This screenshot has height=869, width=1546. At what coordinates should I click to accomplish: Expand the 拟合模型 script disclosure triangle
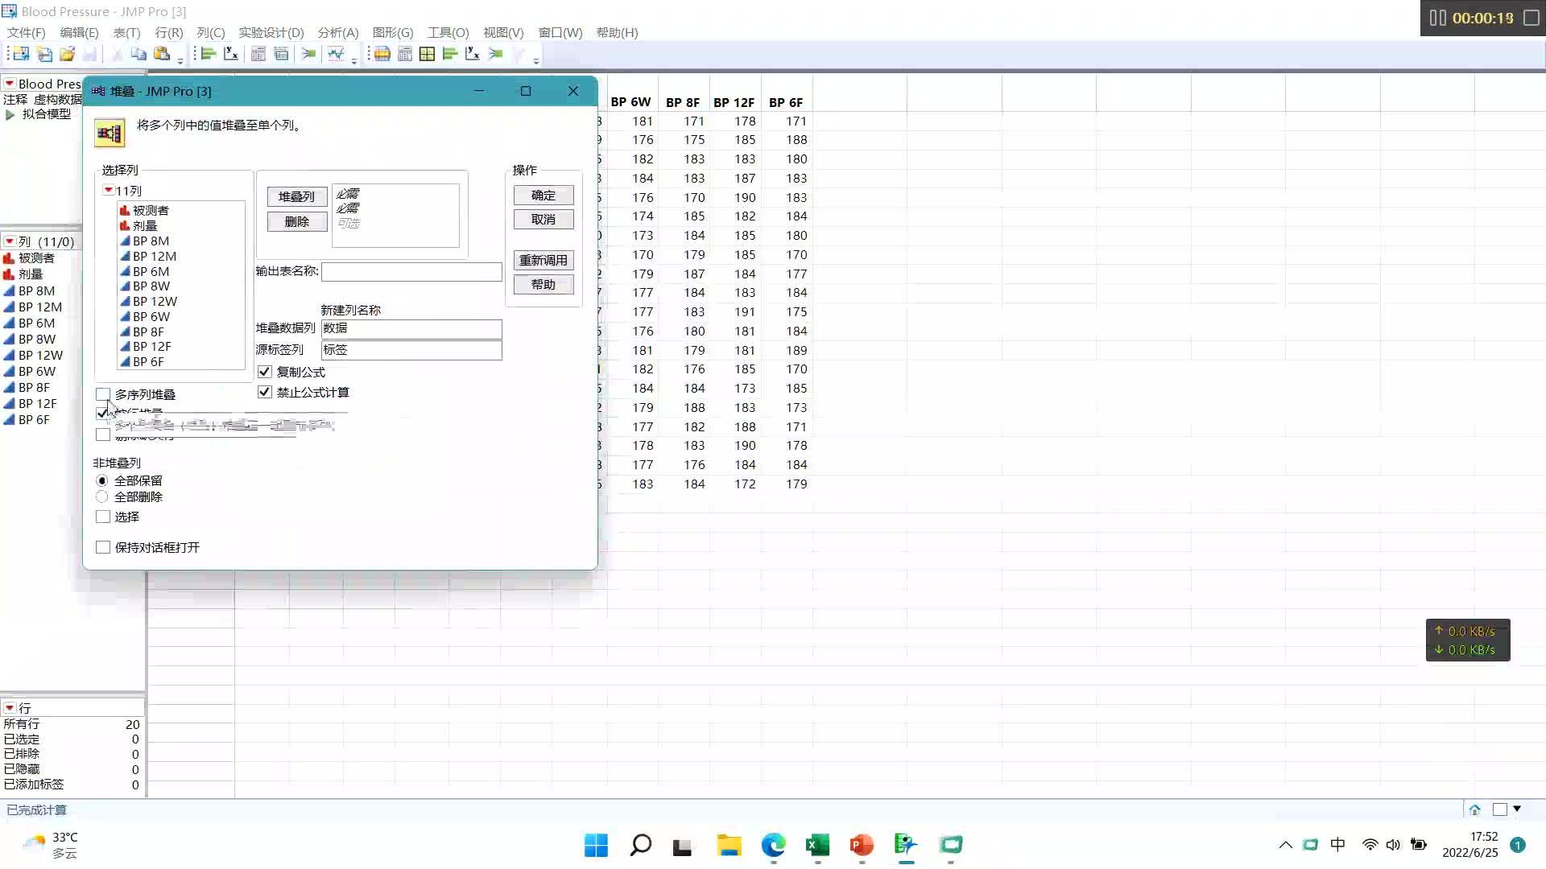10,114
